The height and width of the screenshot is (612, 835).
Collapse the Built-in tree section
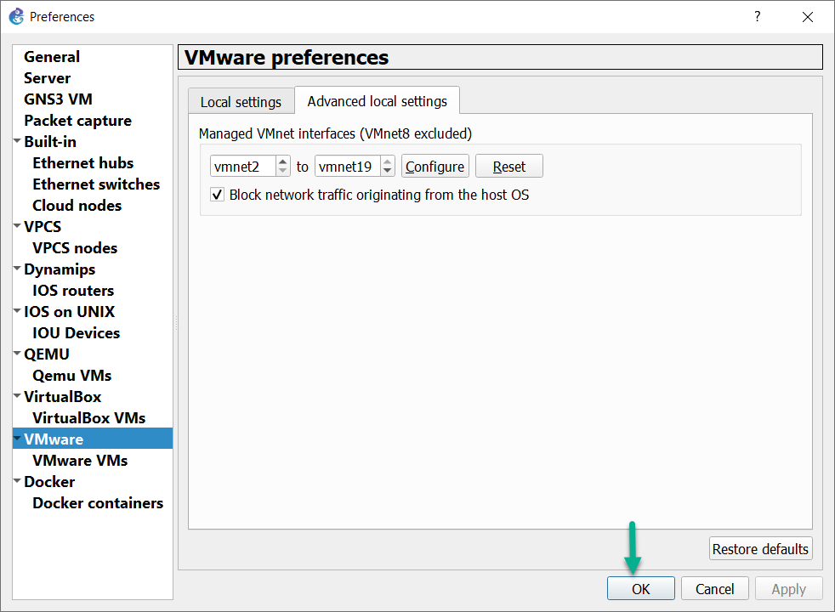(17, 141)
